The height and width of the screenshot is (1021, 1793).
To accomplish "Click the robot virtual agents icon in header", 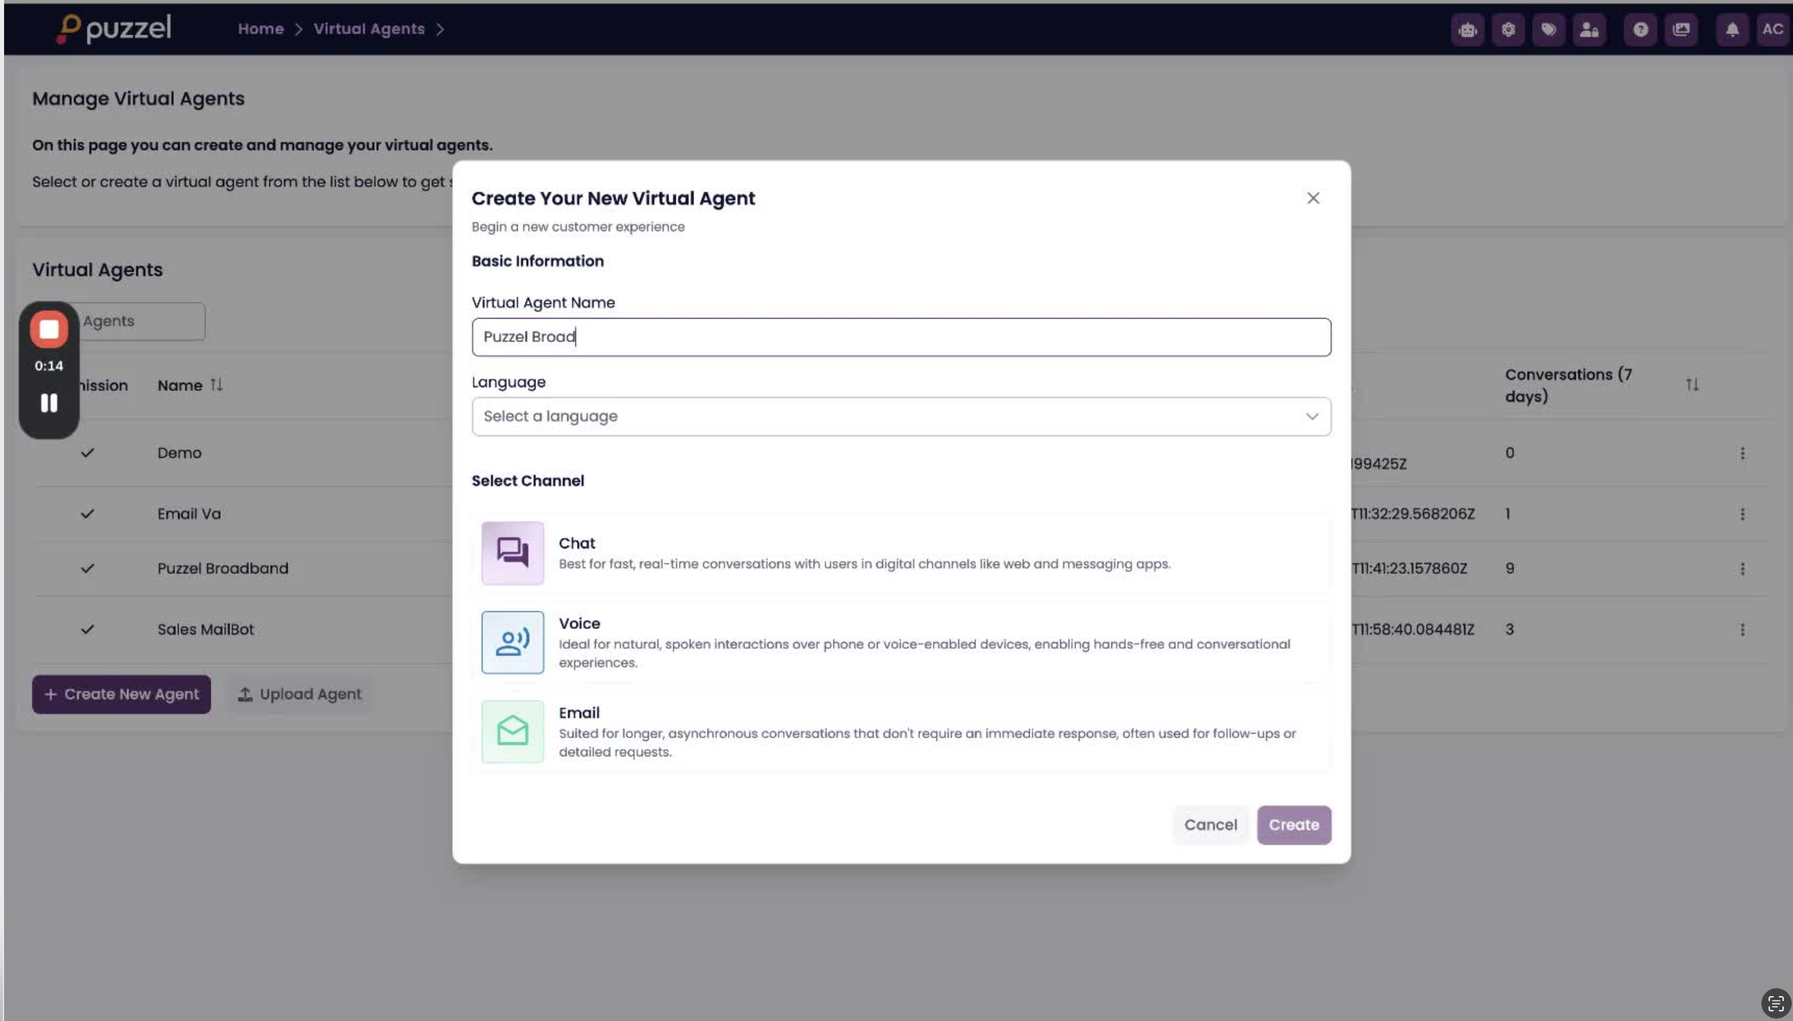I will click(x=1468, y=29).
